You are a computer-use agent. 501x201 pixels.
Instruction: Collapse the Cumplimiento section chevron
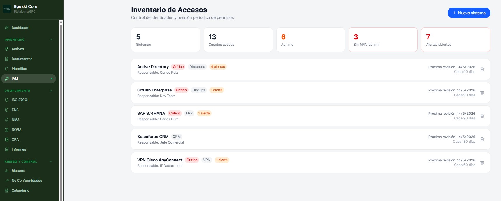tap(51, 91)
